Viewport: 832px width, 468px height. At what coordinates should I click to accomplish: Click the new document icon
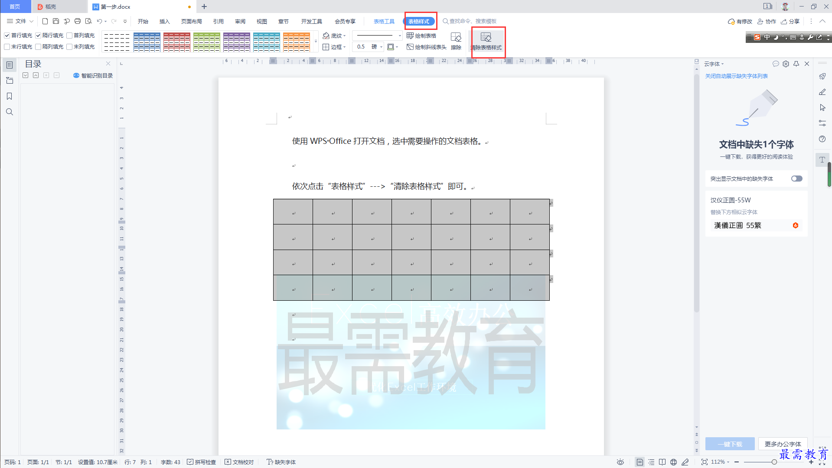tap(45, 21)
